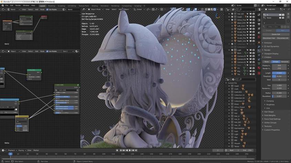
Task: Click the Disconnect Hair button
Action: pyautogui.click(x=269, y=38)
